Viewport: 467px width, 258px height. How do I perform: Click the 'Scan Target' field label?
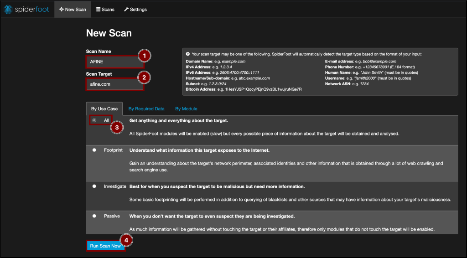pos(99,74)
